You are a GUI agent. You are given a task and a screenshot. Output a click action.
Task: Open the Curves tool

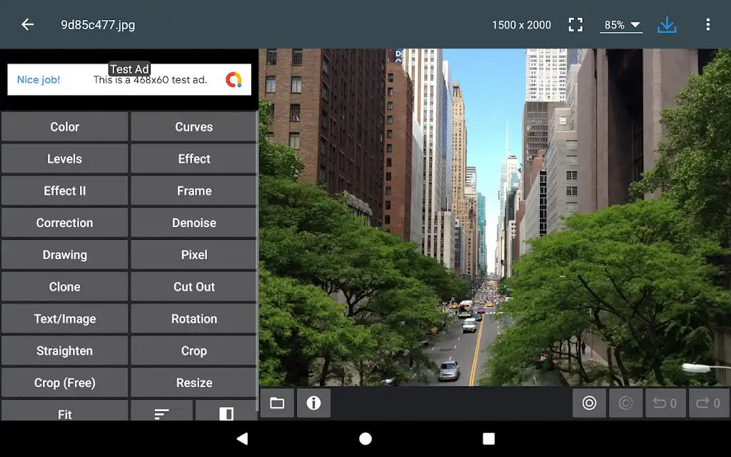click(194, 127)
